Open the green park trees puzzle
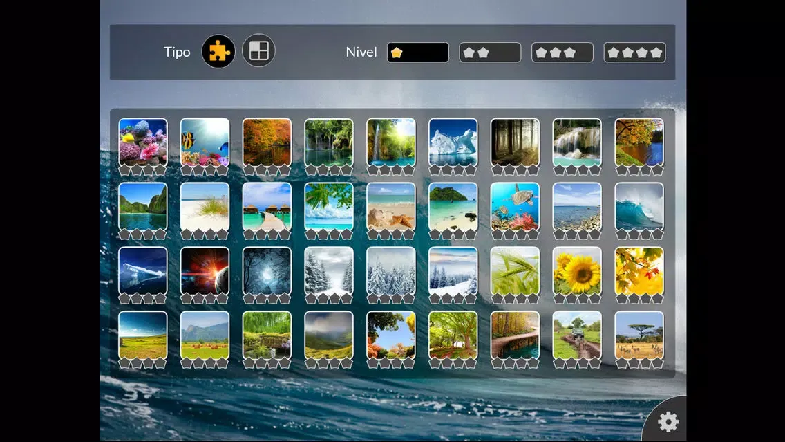The height and width of the screenshot is (442, 785). point(453,335)
